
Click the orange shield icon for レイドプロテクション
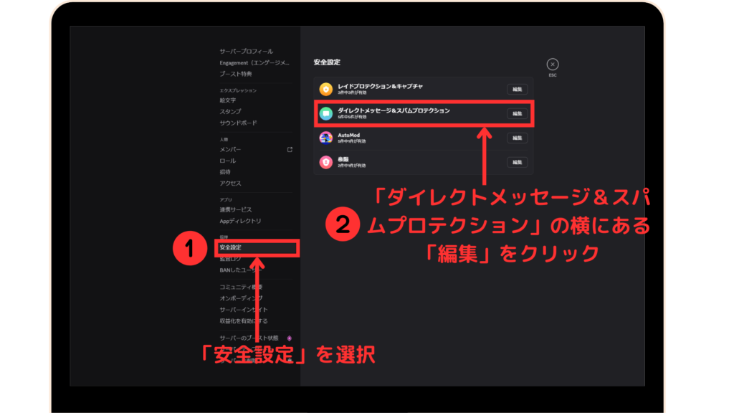326,89
